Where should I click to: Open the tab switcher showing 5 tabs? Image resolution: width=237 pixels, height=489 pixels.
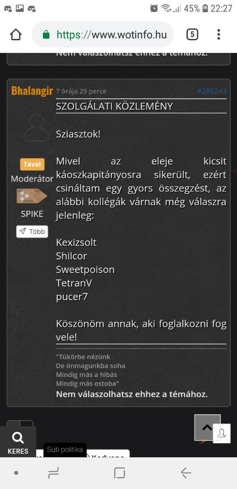coord(192,34)
